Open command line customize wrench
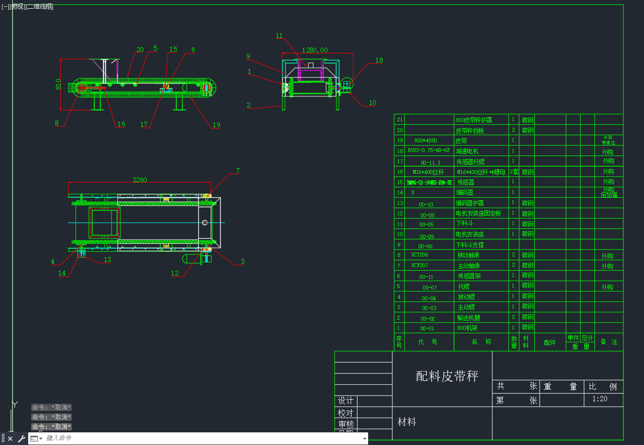 [21, 439]
